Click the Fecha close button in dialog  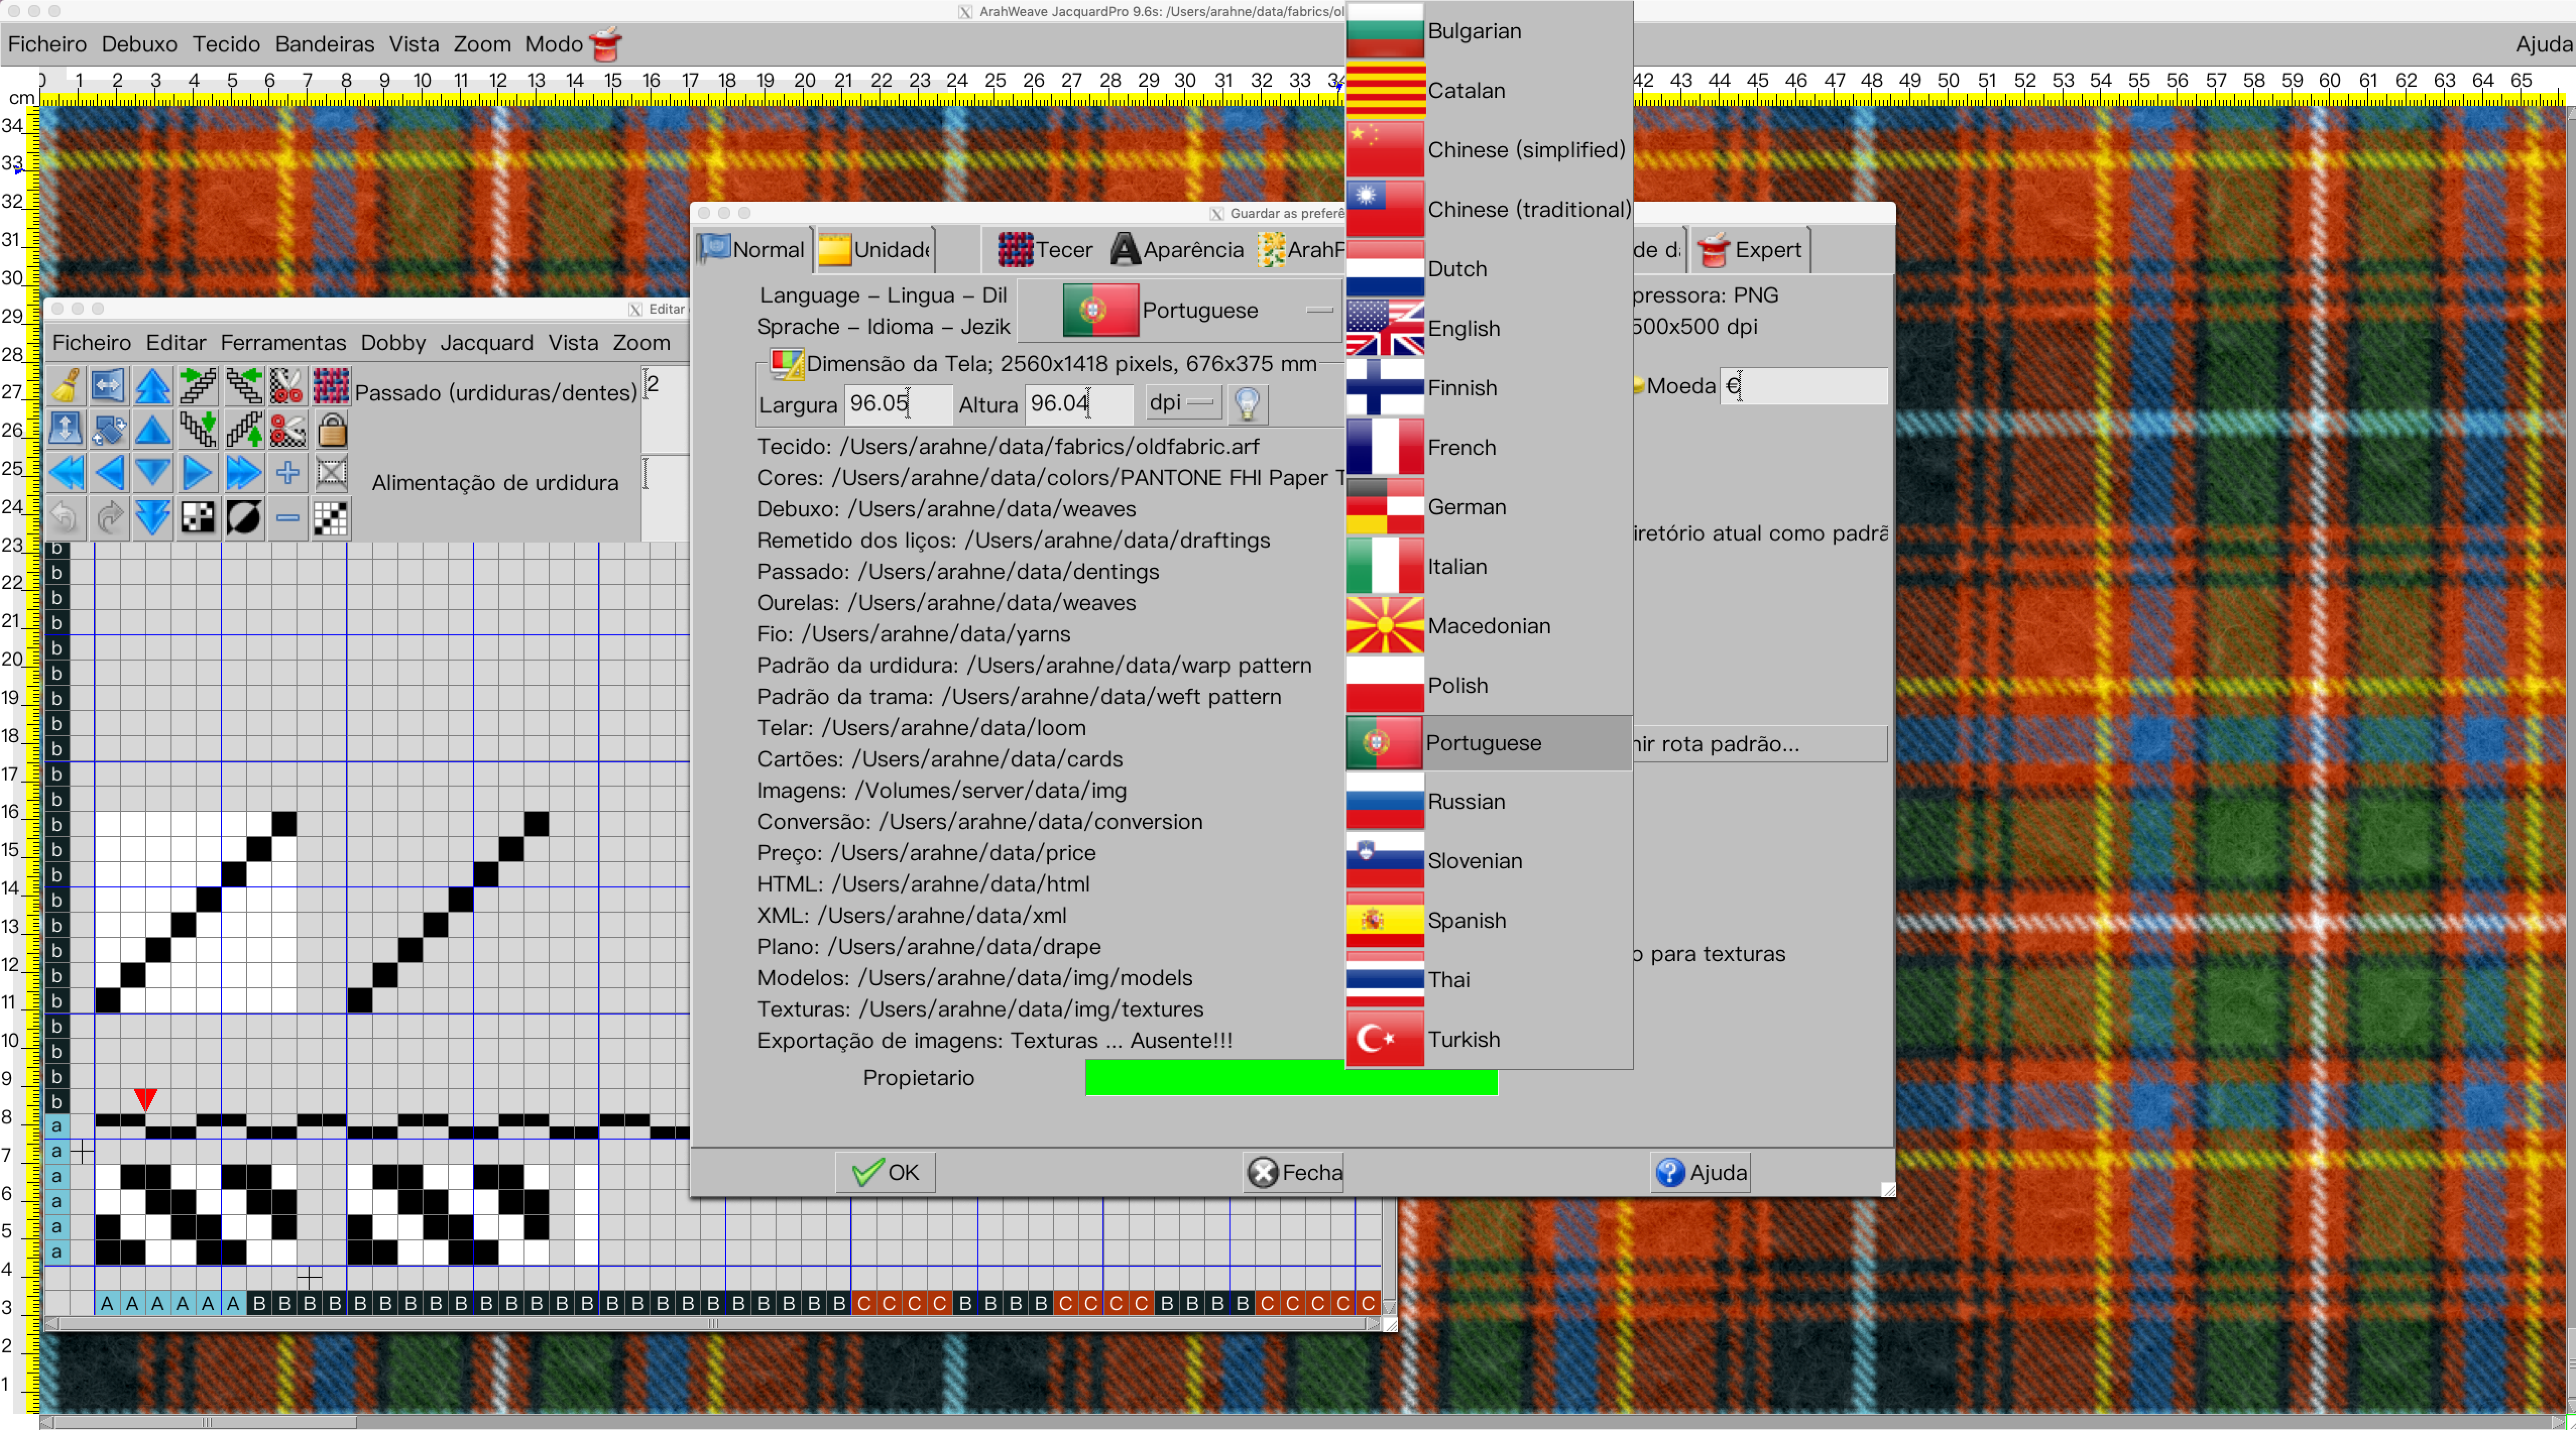(1294, 1172)
